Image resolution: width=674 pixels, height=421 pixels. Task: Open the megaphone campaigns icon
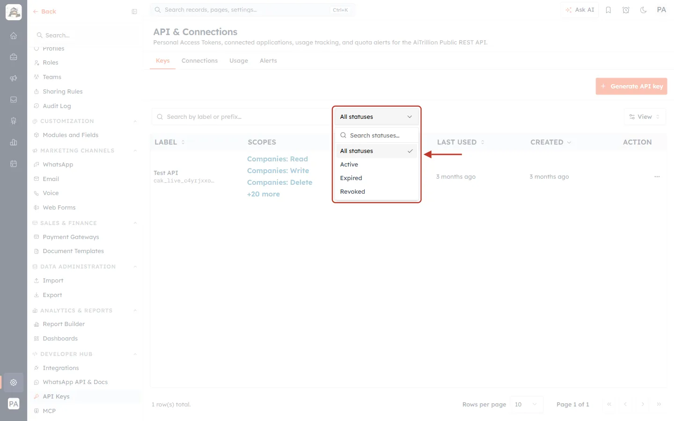14,78
